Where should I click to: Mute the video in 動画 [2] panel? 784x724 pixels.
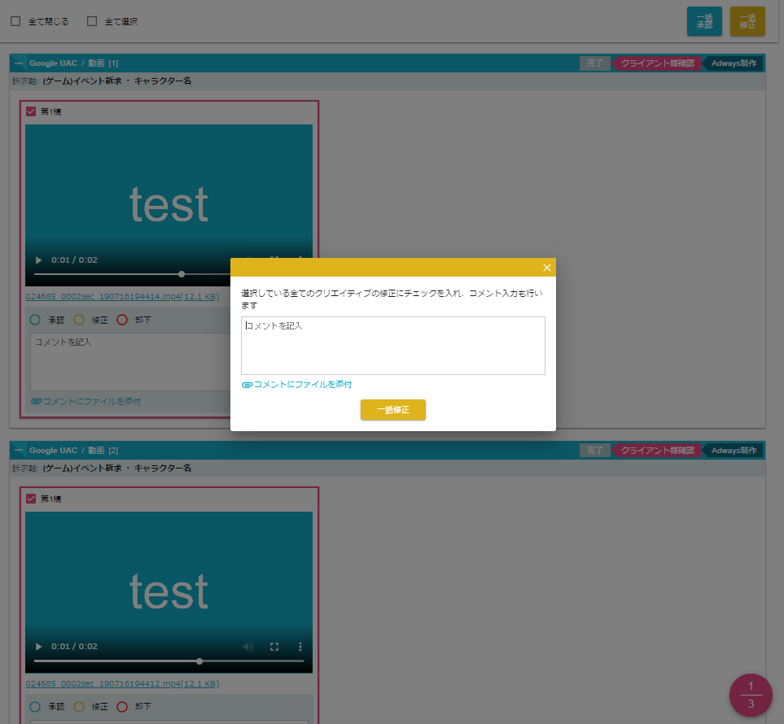[x=248, y=647]
